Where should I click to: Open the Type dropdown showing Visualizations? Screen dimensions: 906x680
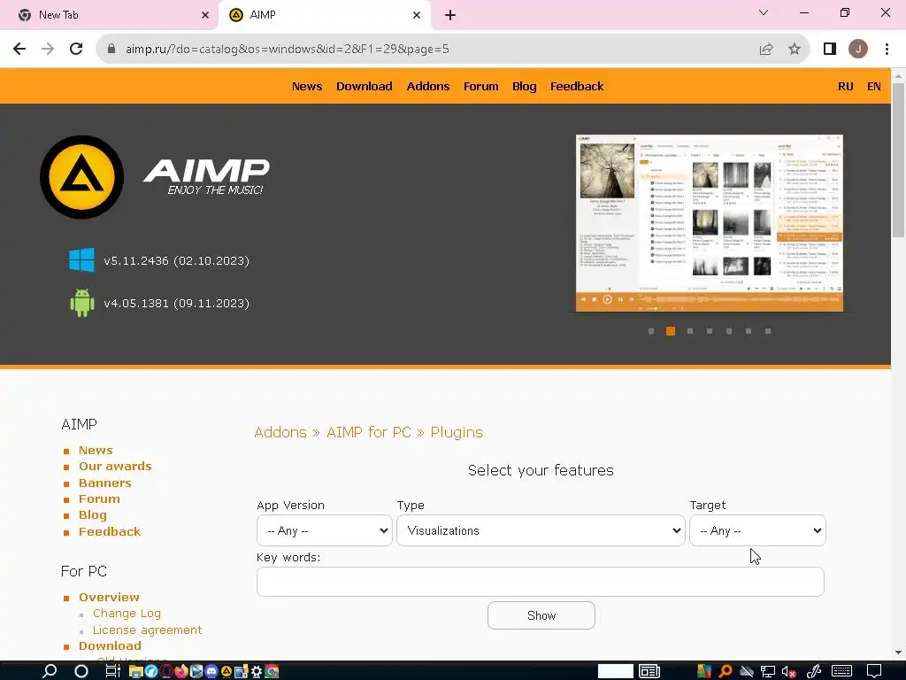click(x=541, y=530)
